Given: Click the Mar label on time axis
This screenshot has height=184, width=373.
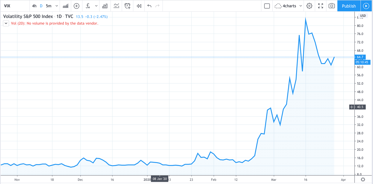Looking at the screenshot, I should tap(274, 180).
